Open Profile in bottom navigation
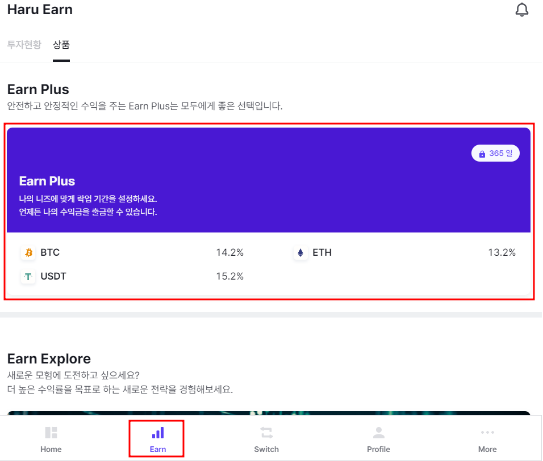Image resolution: width=543 pixels, height=461 pixels. pyautogui.click(x=378, y=439)
